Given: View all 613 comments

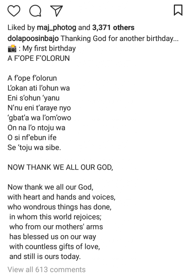Looking at the screenshot, I should [x=47, y=270].
